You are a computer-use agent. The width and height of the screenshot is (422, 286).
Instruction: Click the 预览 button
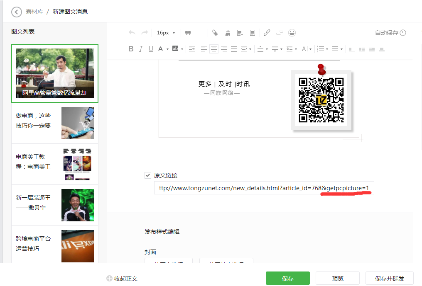point(338,278)
